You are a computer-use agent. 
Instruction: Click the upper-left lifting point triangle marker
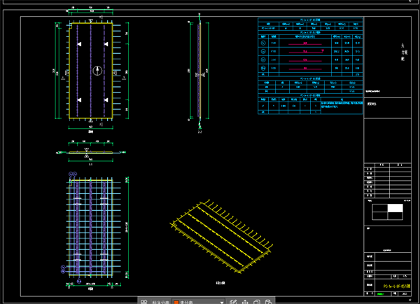[x=79, y=44]
